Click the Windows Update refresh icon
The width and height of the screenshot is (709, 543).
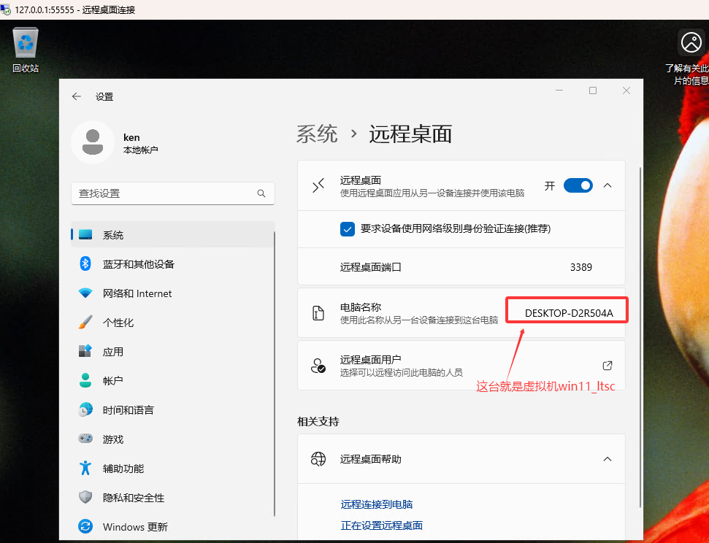85,526
